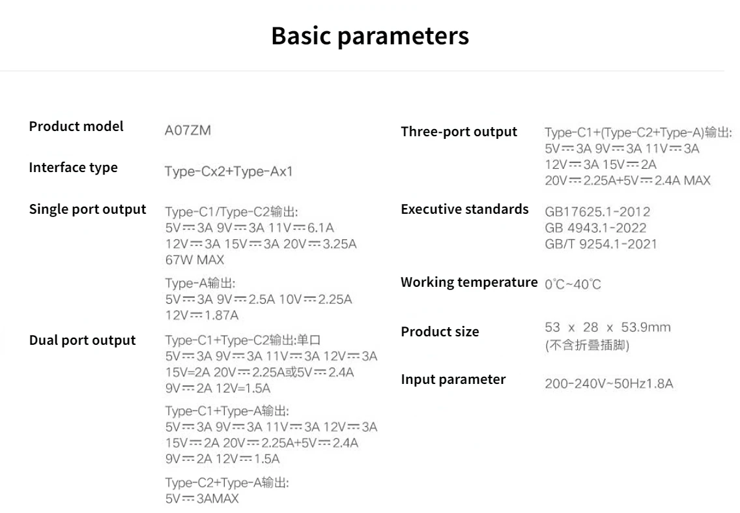Click the Executive standards label
Image resolution: width=740 pixels, height=513 pixels.
click(x=464, y=209)
